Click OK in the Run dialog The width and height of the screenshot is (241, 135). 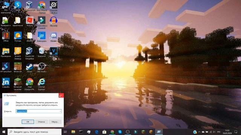[x=28, y=121]
